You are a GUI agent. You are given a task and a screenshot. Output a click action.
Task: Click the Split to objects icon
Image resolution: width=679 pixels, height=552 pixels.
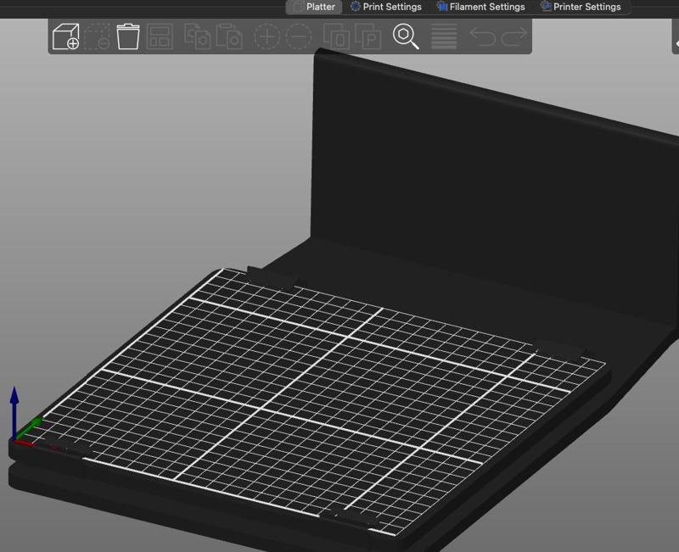(336, 36)
